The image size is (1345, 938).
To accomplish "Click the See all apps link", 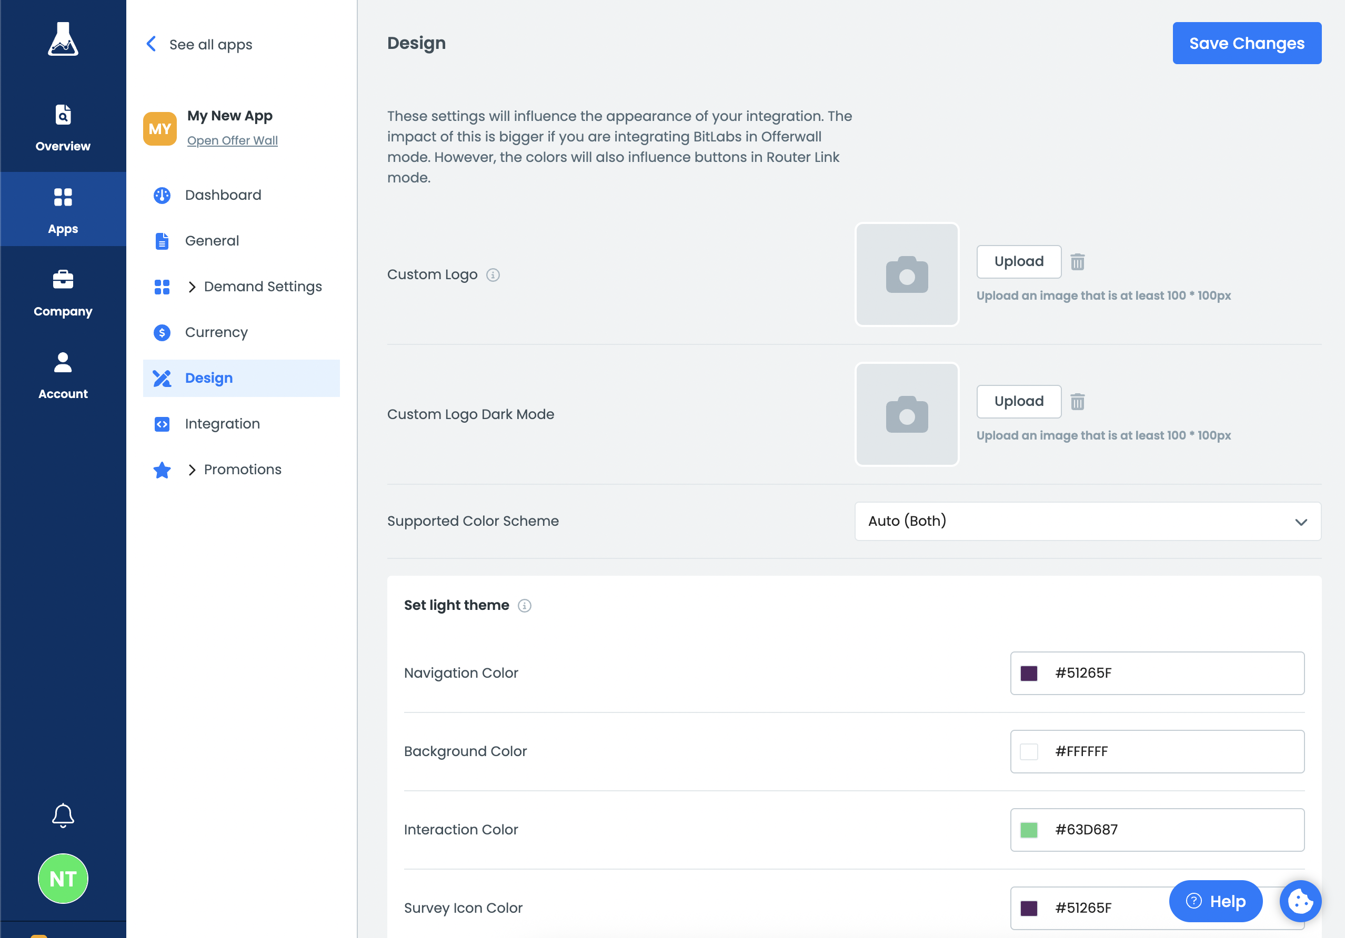I will (210, 45).
